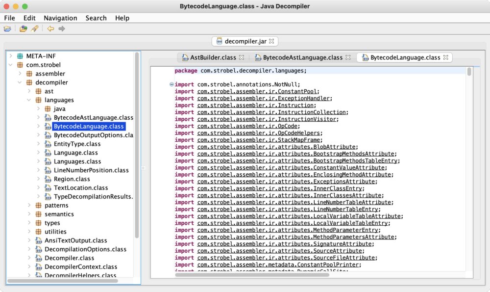Collapse the languages package node
Screen dimensions: 490x292
[x=29, y=100]
